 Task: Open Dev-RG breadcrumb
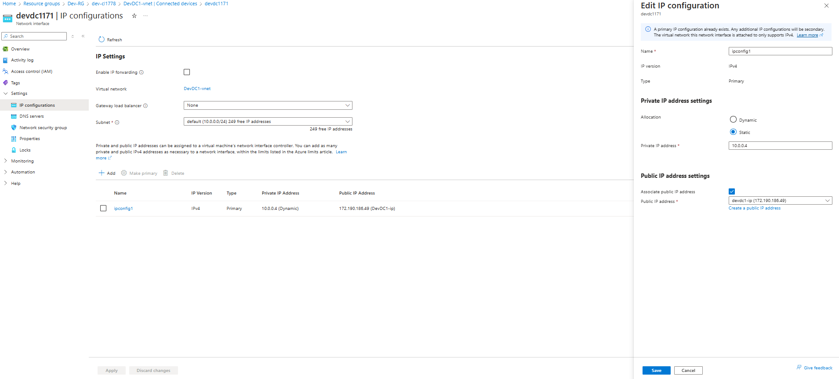[76, 4]
